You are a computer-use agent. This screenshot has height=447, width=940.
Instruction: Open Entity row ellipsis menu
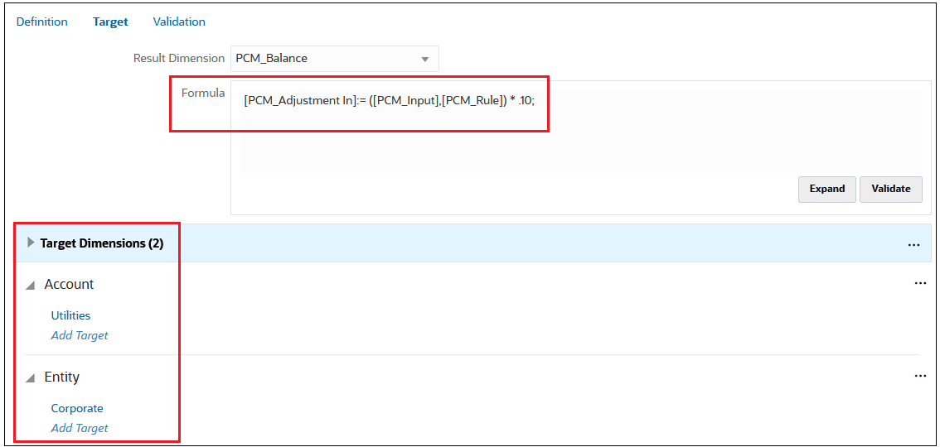(x=919, y=376)
